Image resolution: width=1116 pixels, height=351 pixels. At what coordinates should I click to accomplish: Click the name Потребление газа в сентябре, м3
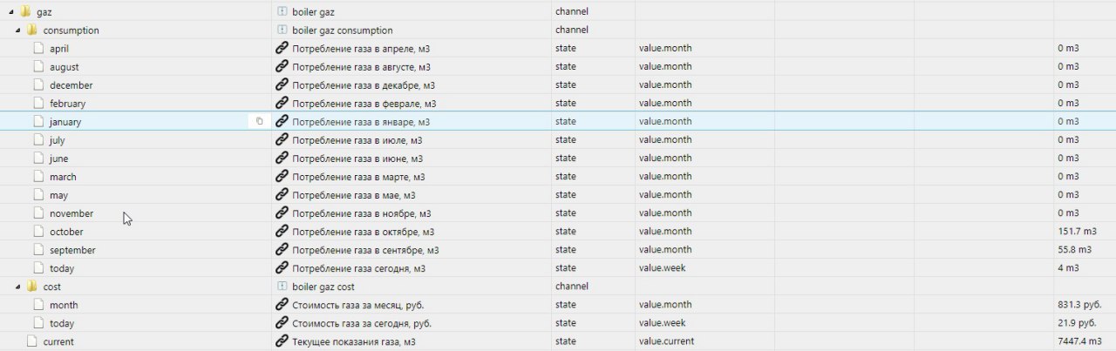point(365,250)
